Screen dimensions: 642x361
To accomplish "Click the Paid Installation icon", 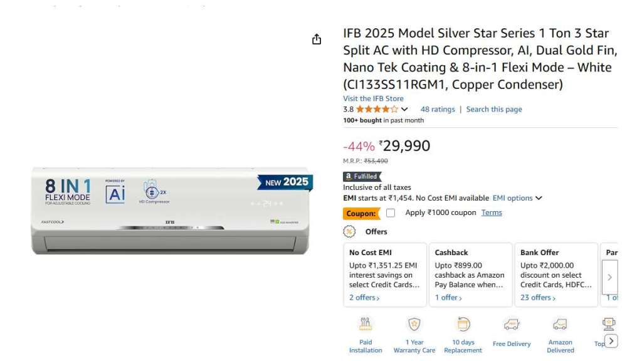I will point(366,324).
